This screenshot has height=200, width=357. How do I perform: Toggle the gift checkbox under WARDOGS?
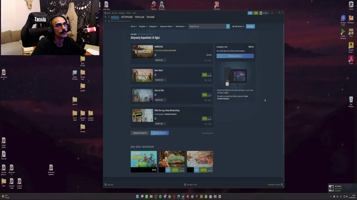(155, 55)
